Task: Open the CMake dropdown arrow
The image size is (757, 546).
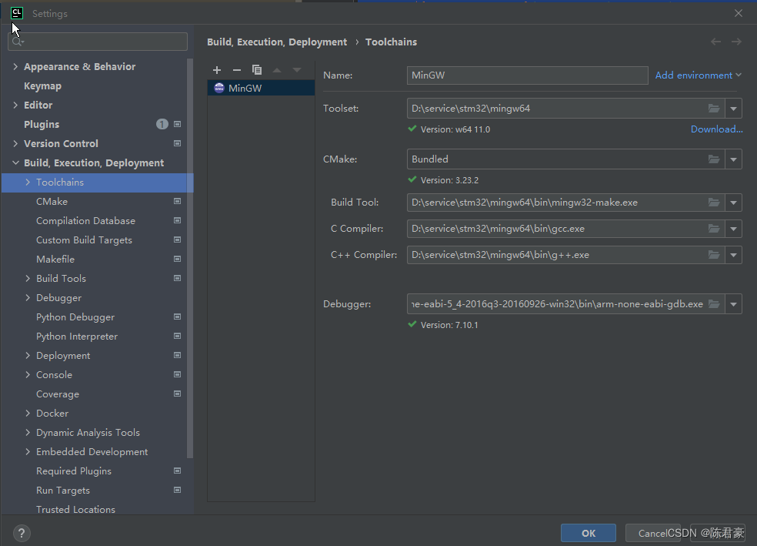Action: click(733, 159)
